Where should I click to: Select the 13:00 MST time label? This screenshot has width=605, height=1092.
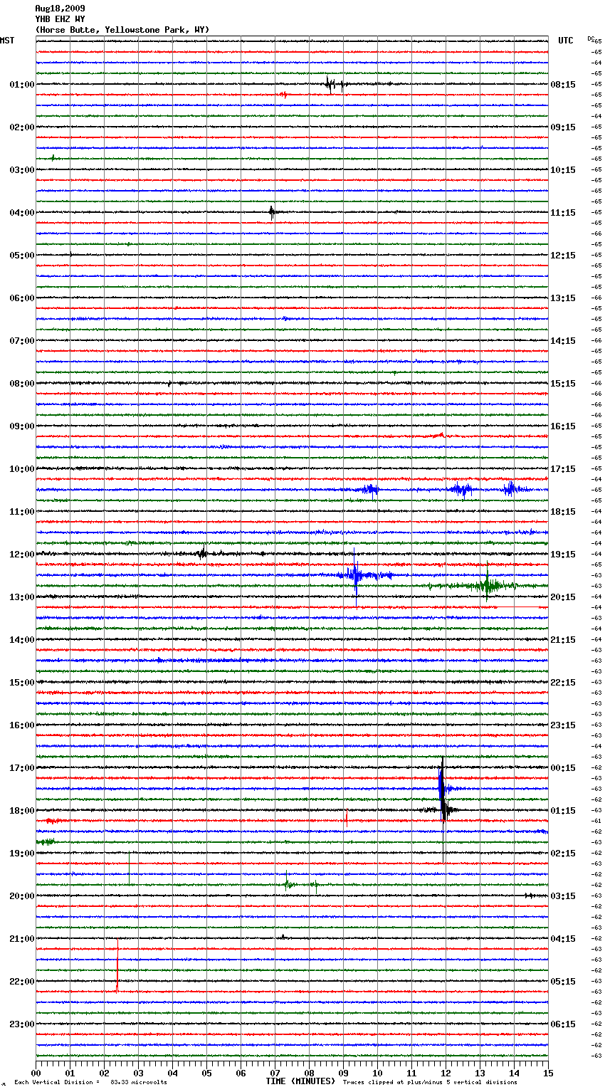[x=21, y=597]
